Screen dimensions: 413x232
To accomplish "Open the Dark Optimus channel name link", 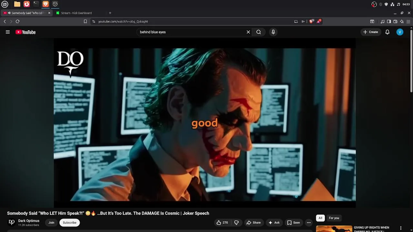I will click(x=29, y=221).
